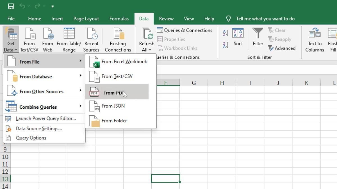Viewport: 337px width, 189px height.
Task: Click the Tell me search box
Action: (265, 18)
